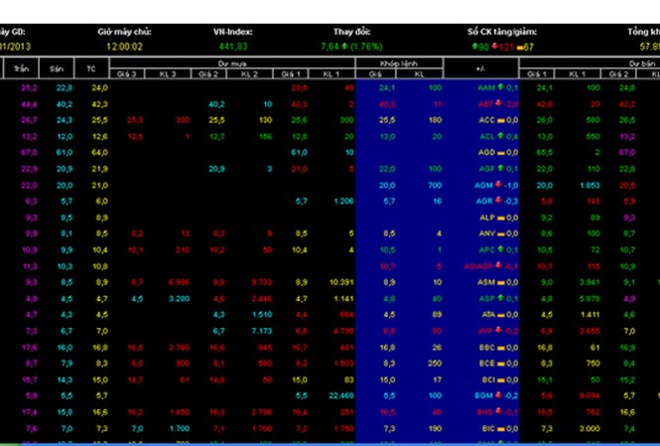Click the red down arrow beside AVF
Screen dimensions: 660x446
click(499, 331)
